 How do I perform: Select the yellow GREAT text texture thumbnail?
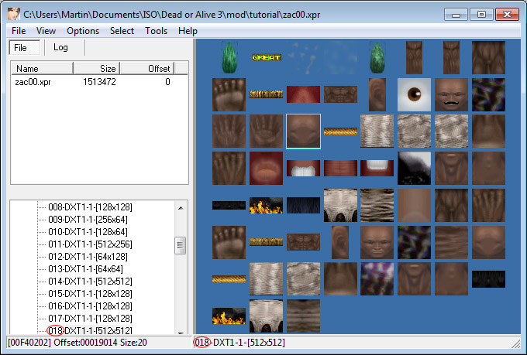266,57
